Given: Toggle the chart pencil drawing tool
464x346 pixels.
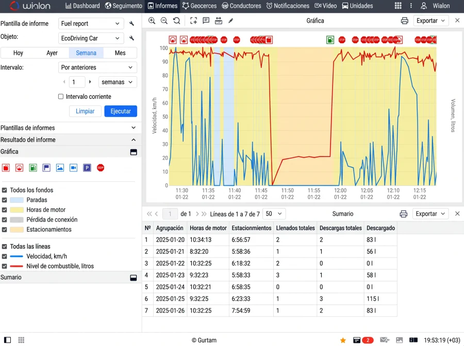Looking at the screenshot, I should point(231,21).
